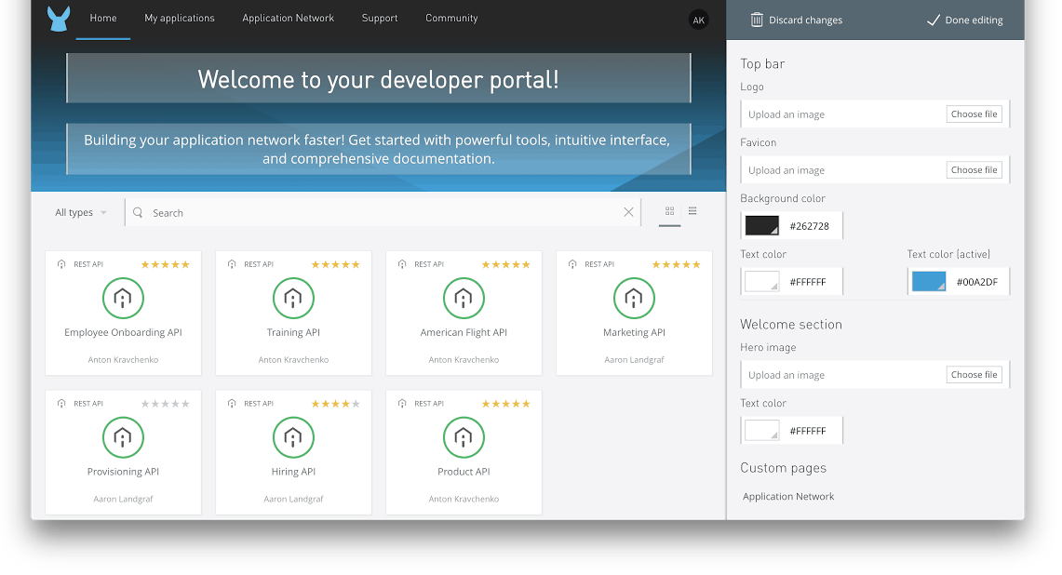Clear the search field with X
This screenshot has width=1062, height=575.
[x=628, y=212]
